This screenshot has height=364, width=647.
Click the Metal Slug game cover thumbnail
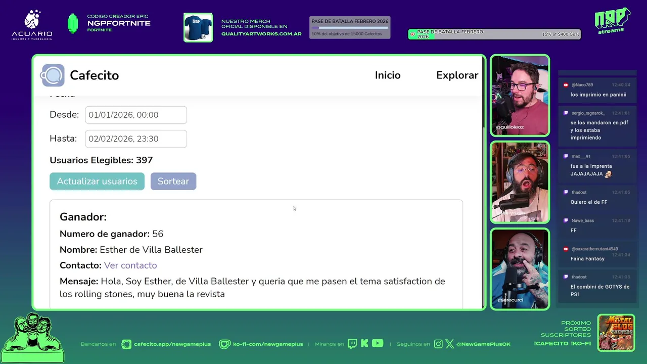[616, 333]
